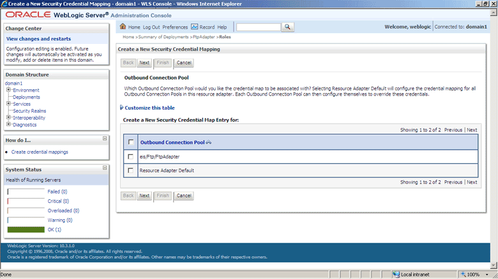Viewport: 498px width, 279px height.
Task: Click the OK (1) status link
Action: click(x=54, y=229)
